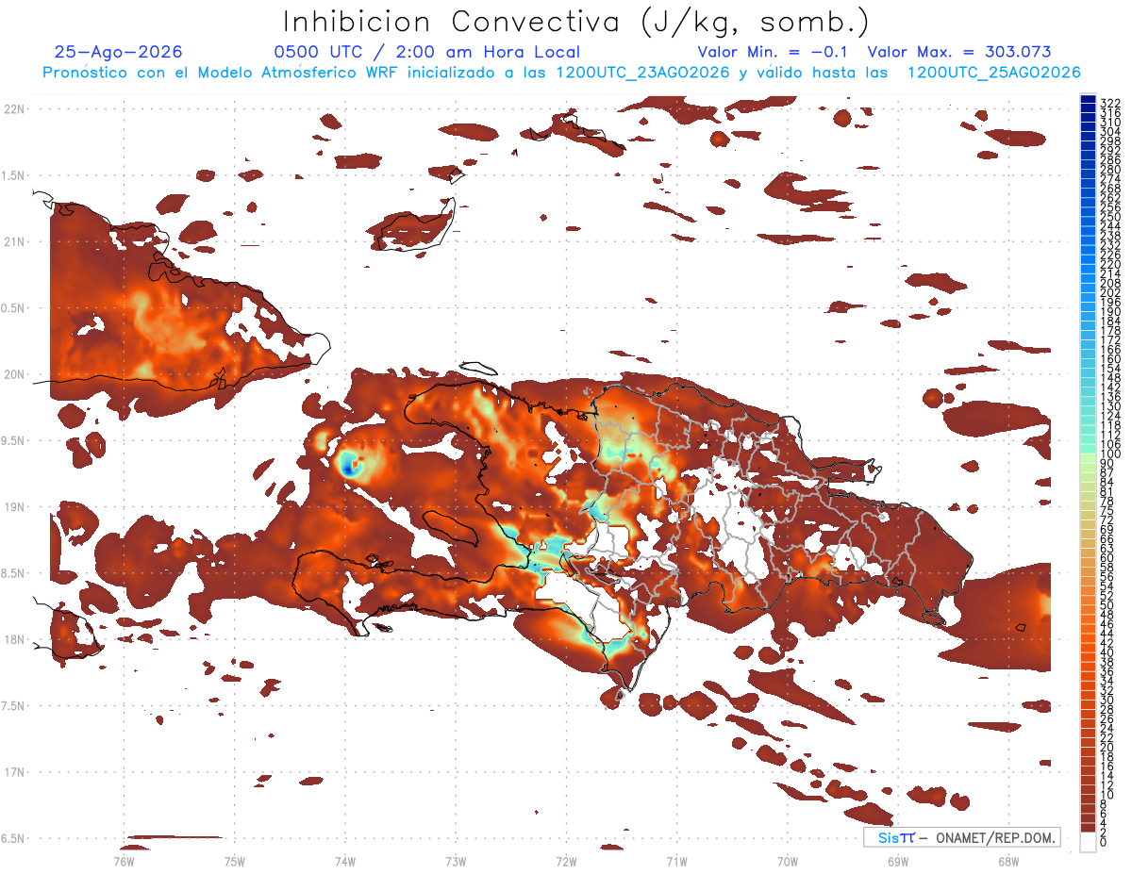Screen dimensions: 1132x874
Task: Click the 17N latitude label
Action: 14,772
